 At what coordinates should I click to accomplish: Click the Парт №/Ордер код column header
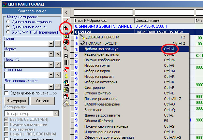point(104,21)
